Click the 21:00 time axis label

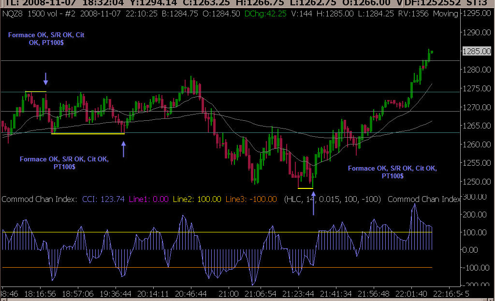(229, 294)
